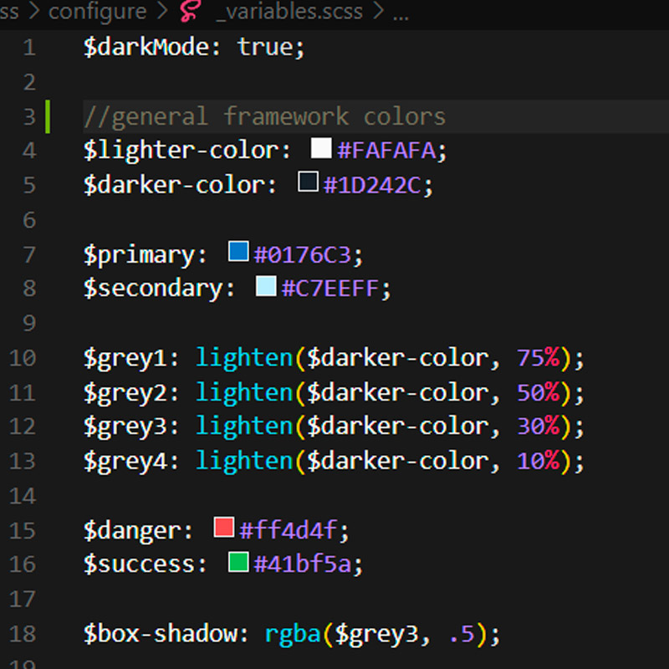Click the blue #0176C3 primary color swatch
The height and width of the screenshot is (669, 669).
238,252
